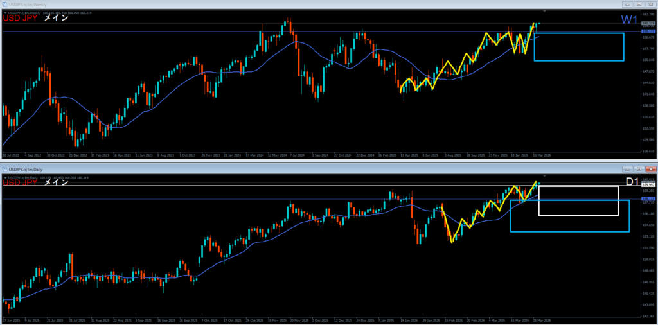Screen dimensions: 658x325
Task: Click the D1 timeframe label
Action: (632, 182)
